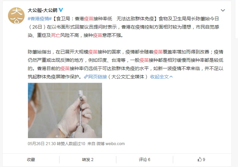Click the red 死亡 highlighted keyword
Viewport: 238px width, 167px height.
tap(56, 35)
